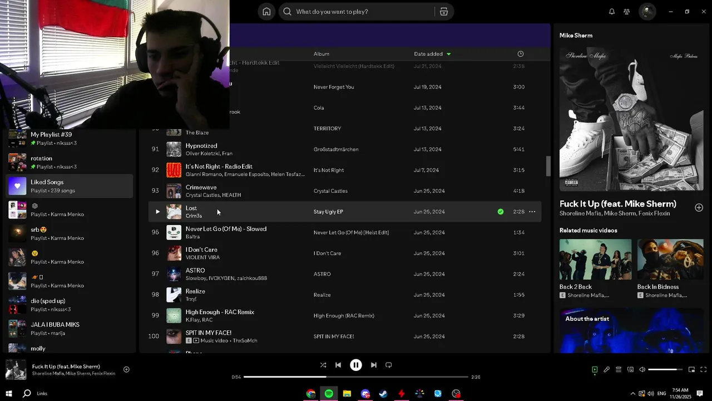Open die (sped up) playlist
Viewport: 712px width, 401px height.
coord(70,305)
